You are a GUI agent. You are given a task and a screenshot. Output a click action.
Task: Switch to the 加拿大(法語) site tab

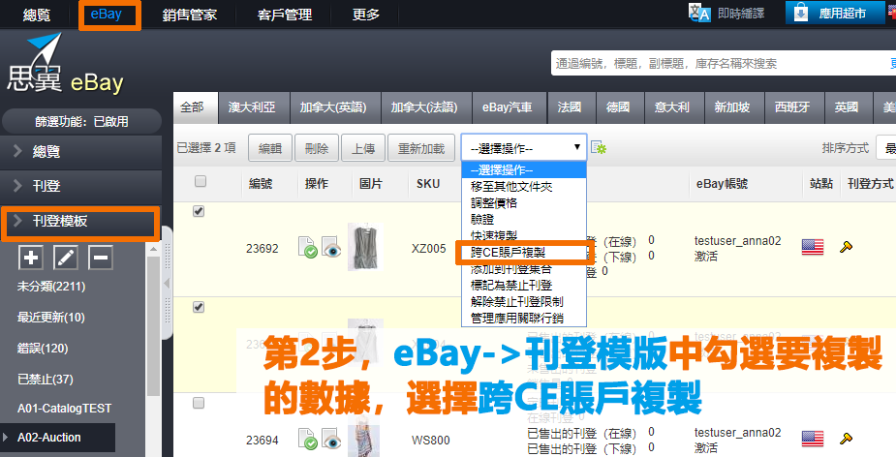pos(424,107)
